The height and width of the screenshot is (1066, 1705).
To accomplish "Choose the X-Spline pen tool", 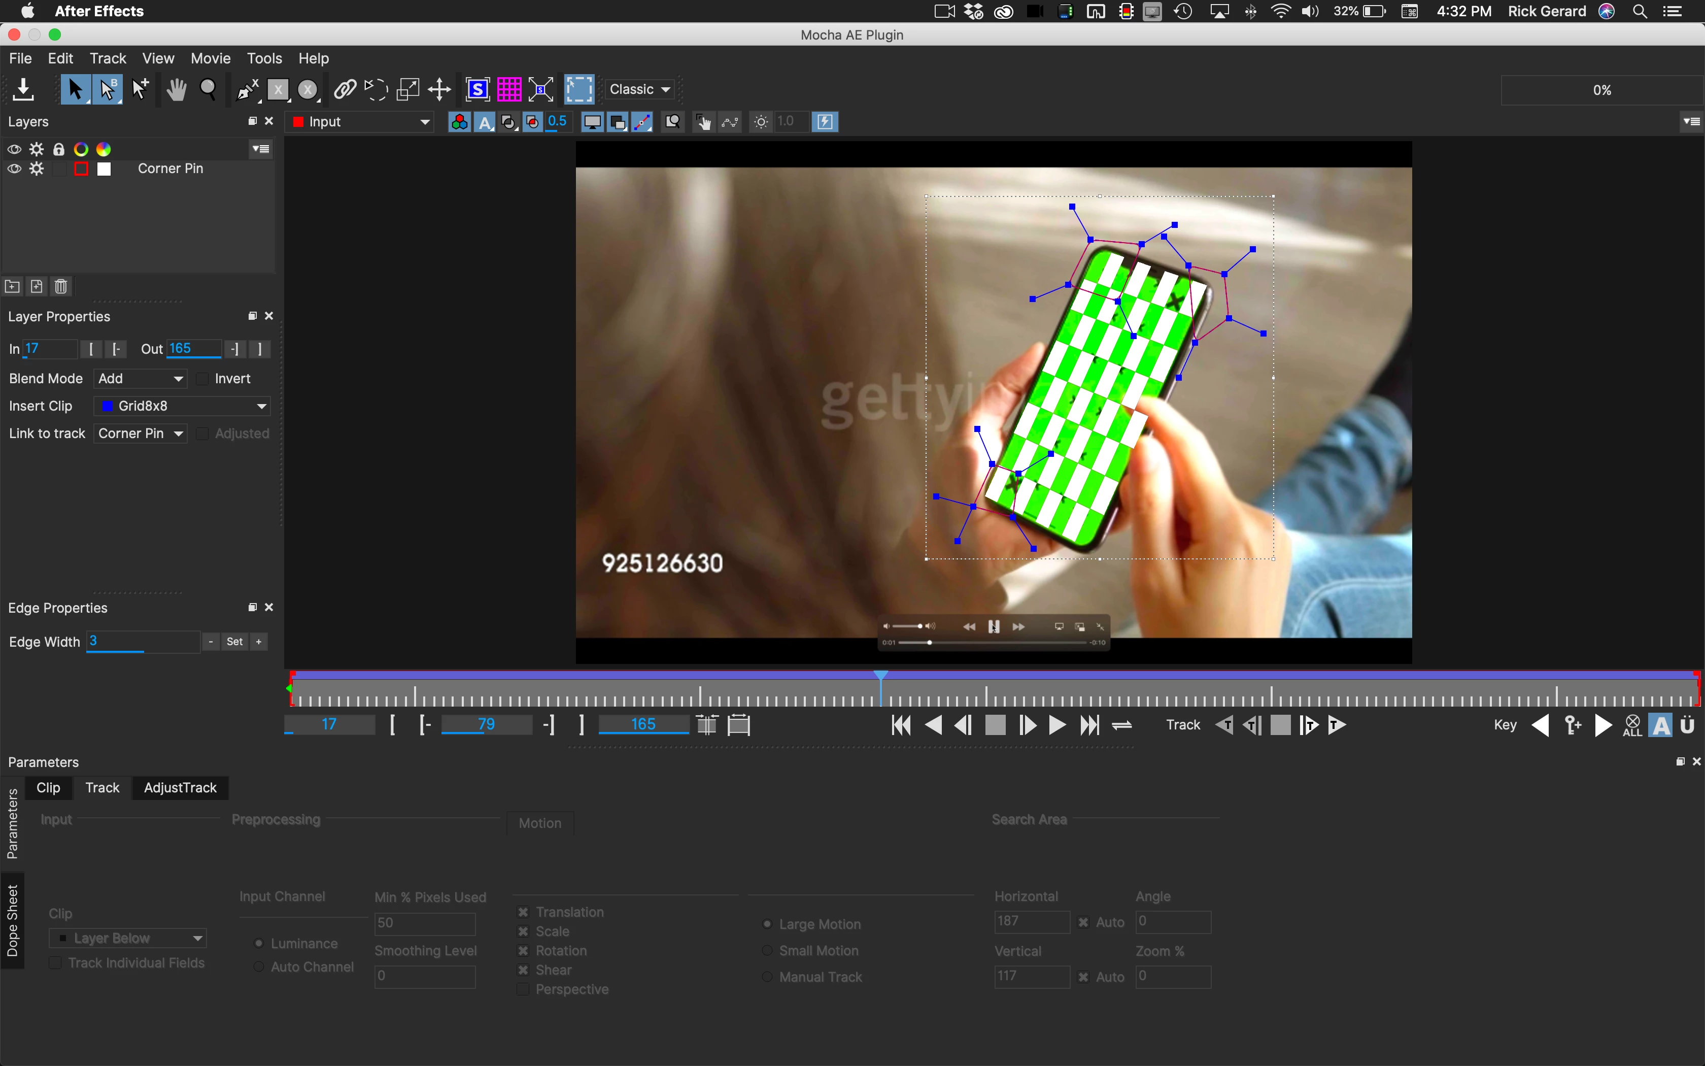I will point(247,89).
